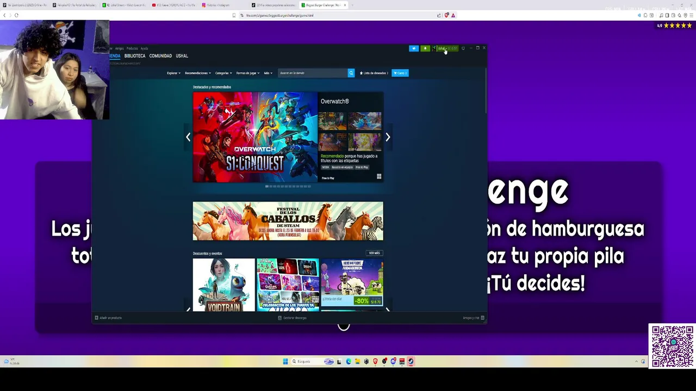Open the weather widget on taskbar
Viewport: 696px width, 391px height.
[x=11, y=361]
